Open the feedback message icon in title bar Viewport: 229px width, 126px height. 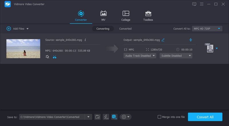click(x=194, y=4)
